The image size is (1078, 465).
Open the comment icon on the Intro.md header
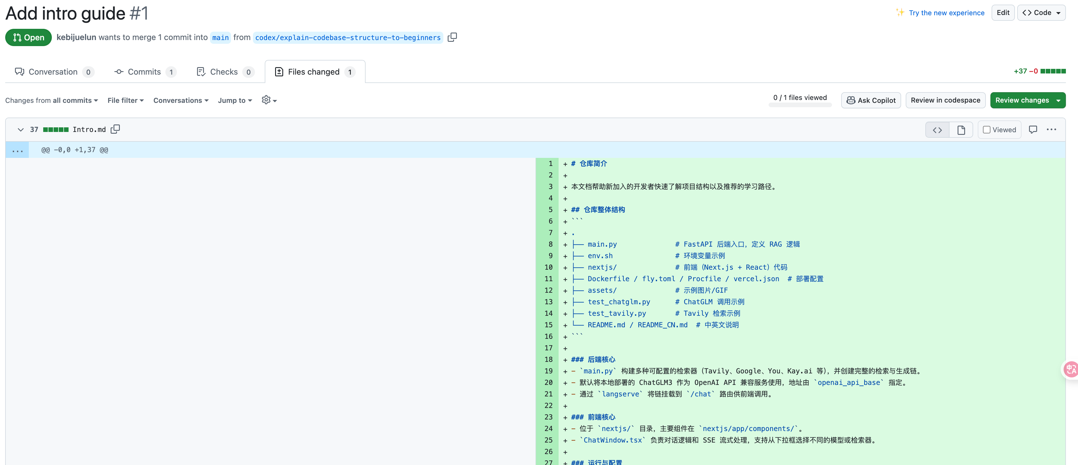point(1033,129)
